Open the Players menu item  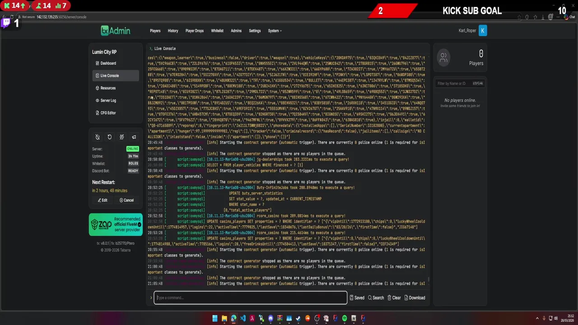click(x=155, y=31)
